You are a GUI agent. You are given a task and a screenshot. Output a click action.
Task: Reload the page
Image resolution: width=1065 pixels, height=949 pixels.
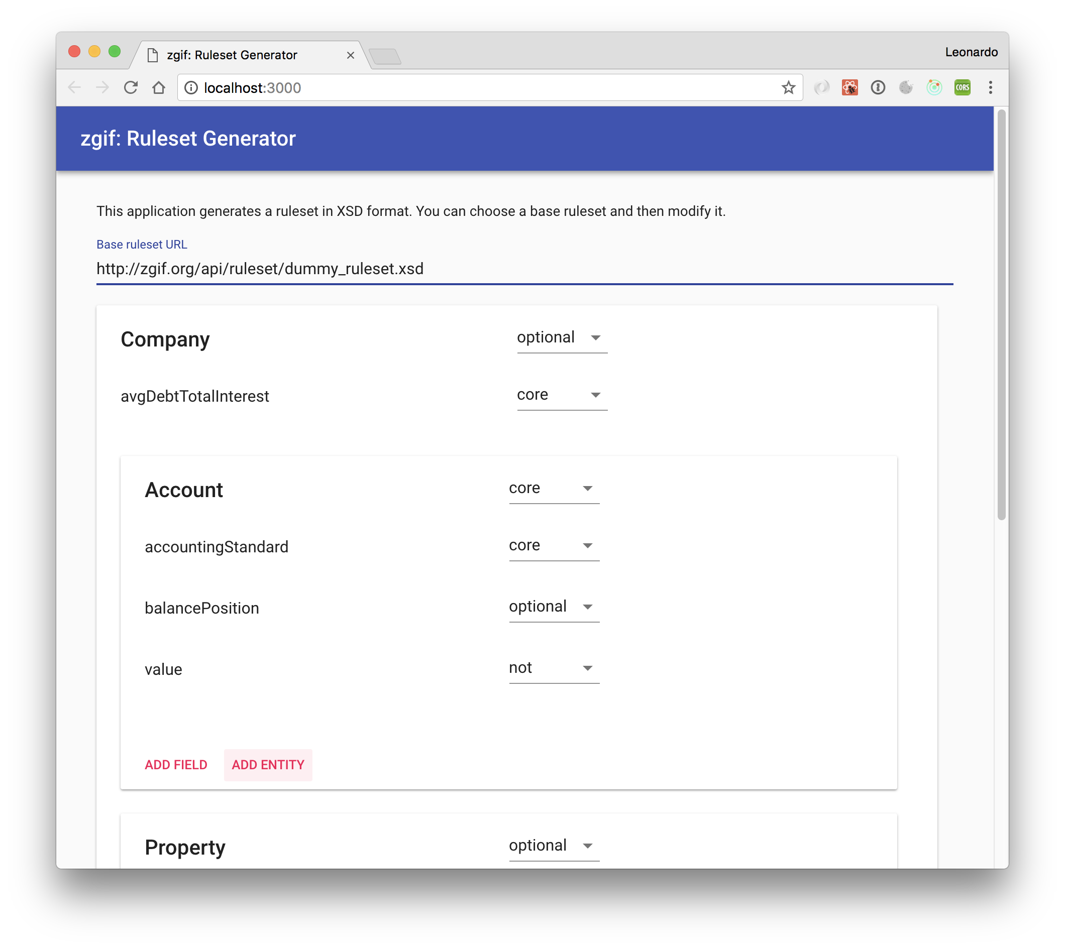click(x=131, y=87)
